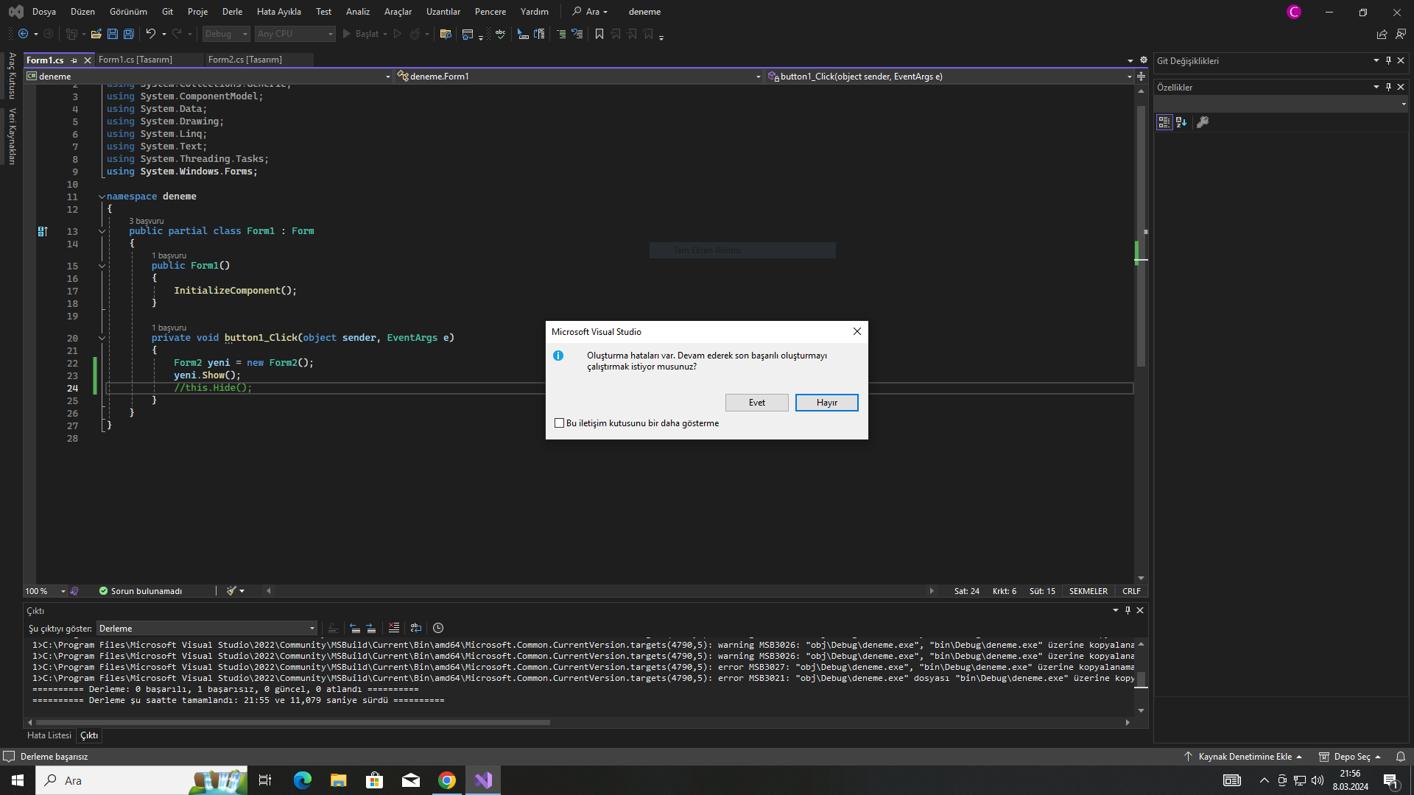Toggle bookmark icon in the toolbar
Viewport: 1414px width, 795px height.
coord(599,34)
